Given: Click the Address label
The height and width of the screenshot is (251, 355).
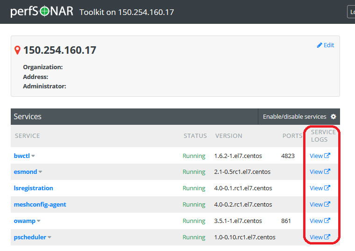Looking at the screenshot, I should pyautogui.click(x=35, y=77).
